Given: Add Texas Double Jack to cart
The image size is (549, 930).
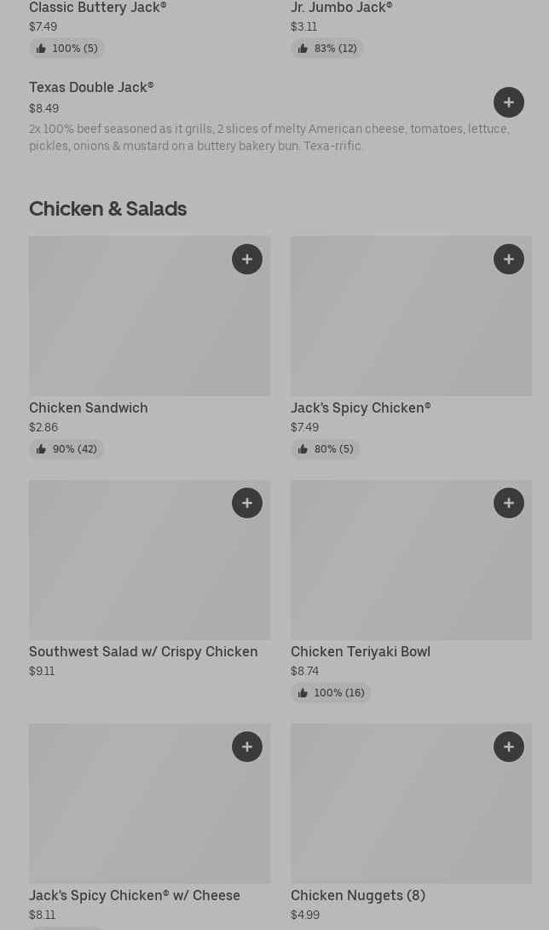Looking at the screenshot, I should pos(508,102).
